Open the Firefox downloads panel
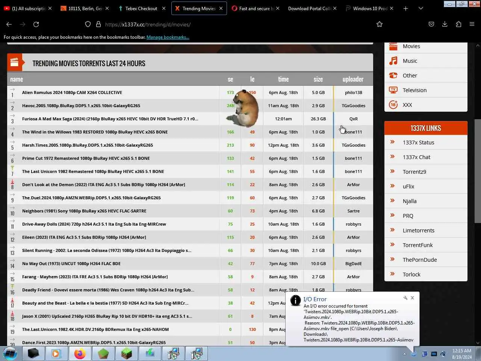The image size is (481, 361). point(445,24)
